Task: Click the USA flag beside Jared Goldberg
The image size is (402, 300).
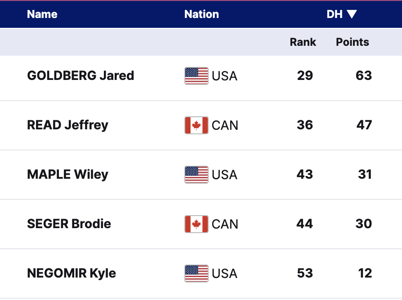Action: click(x=196, y=76)
